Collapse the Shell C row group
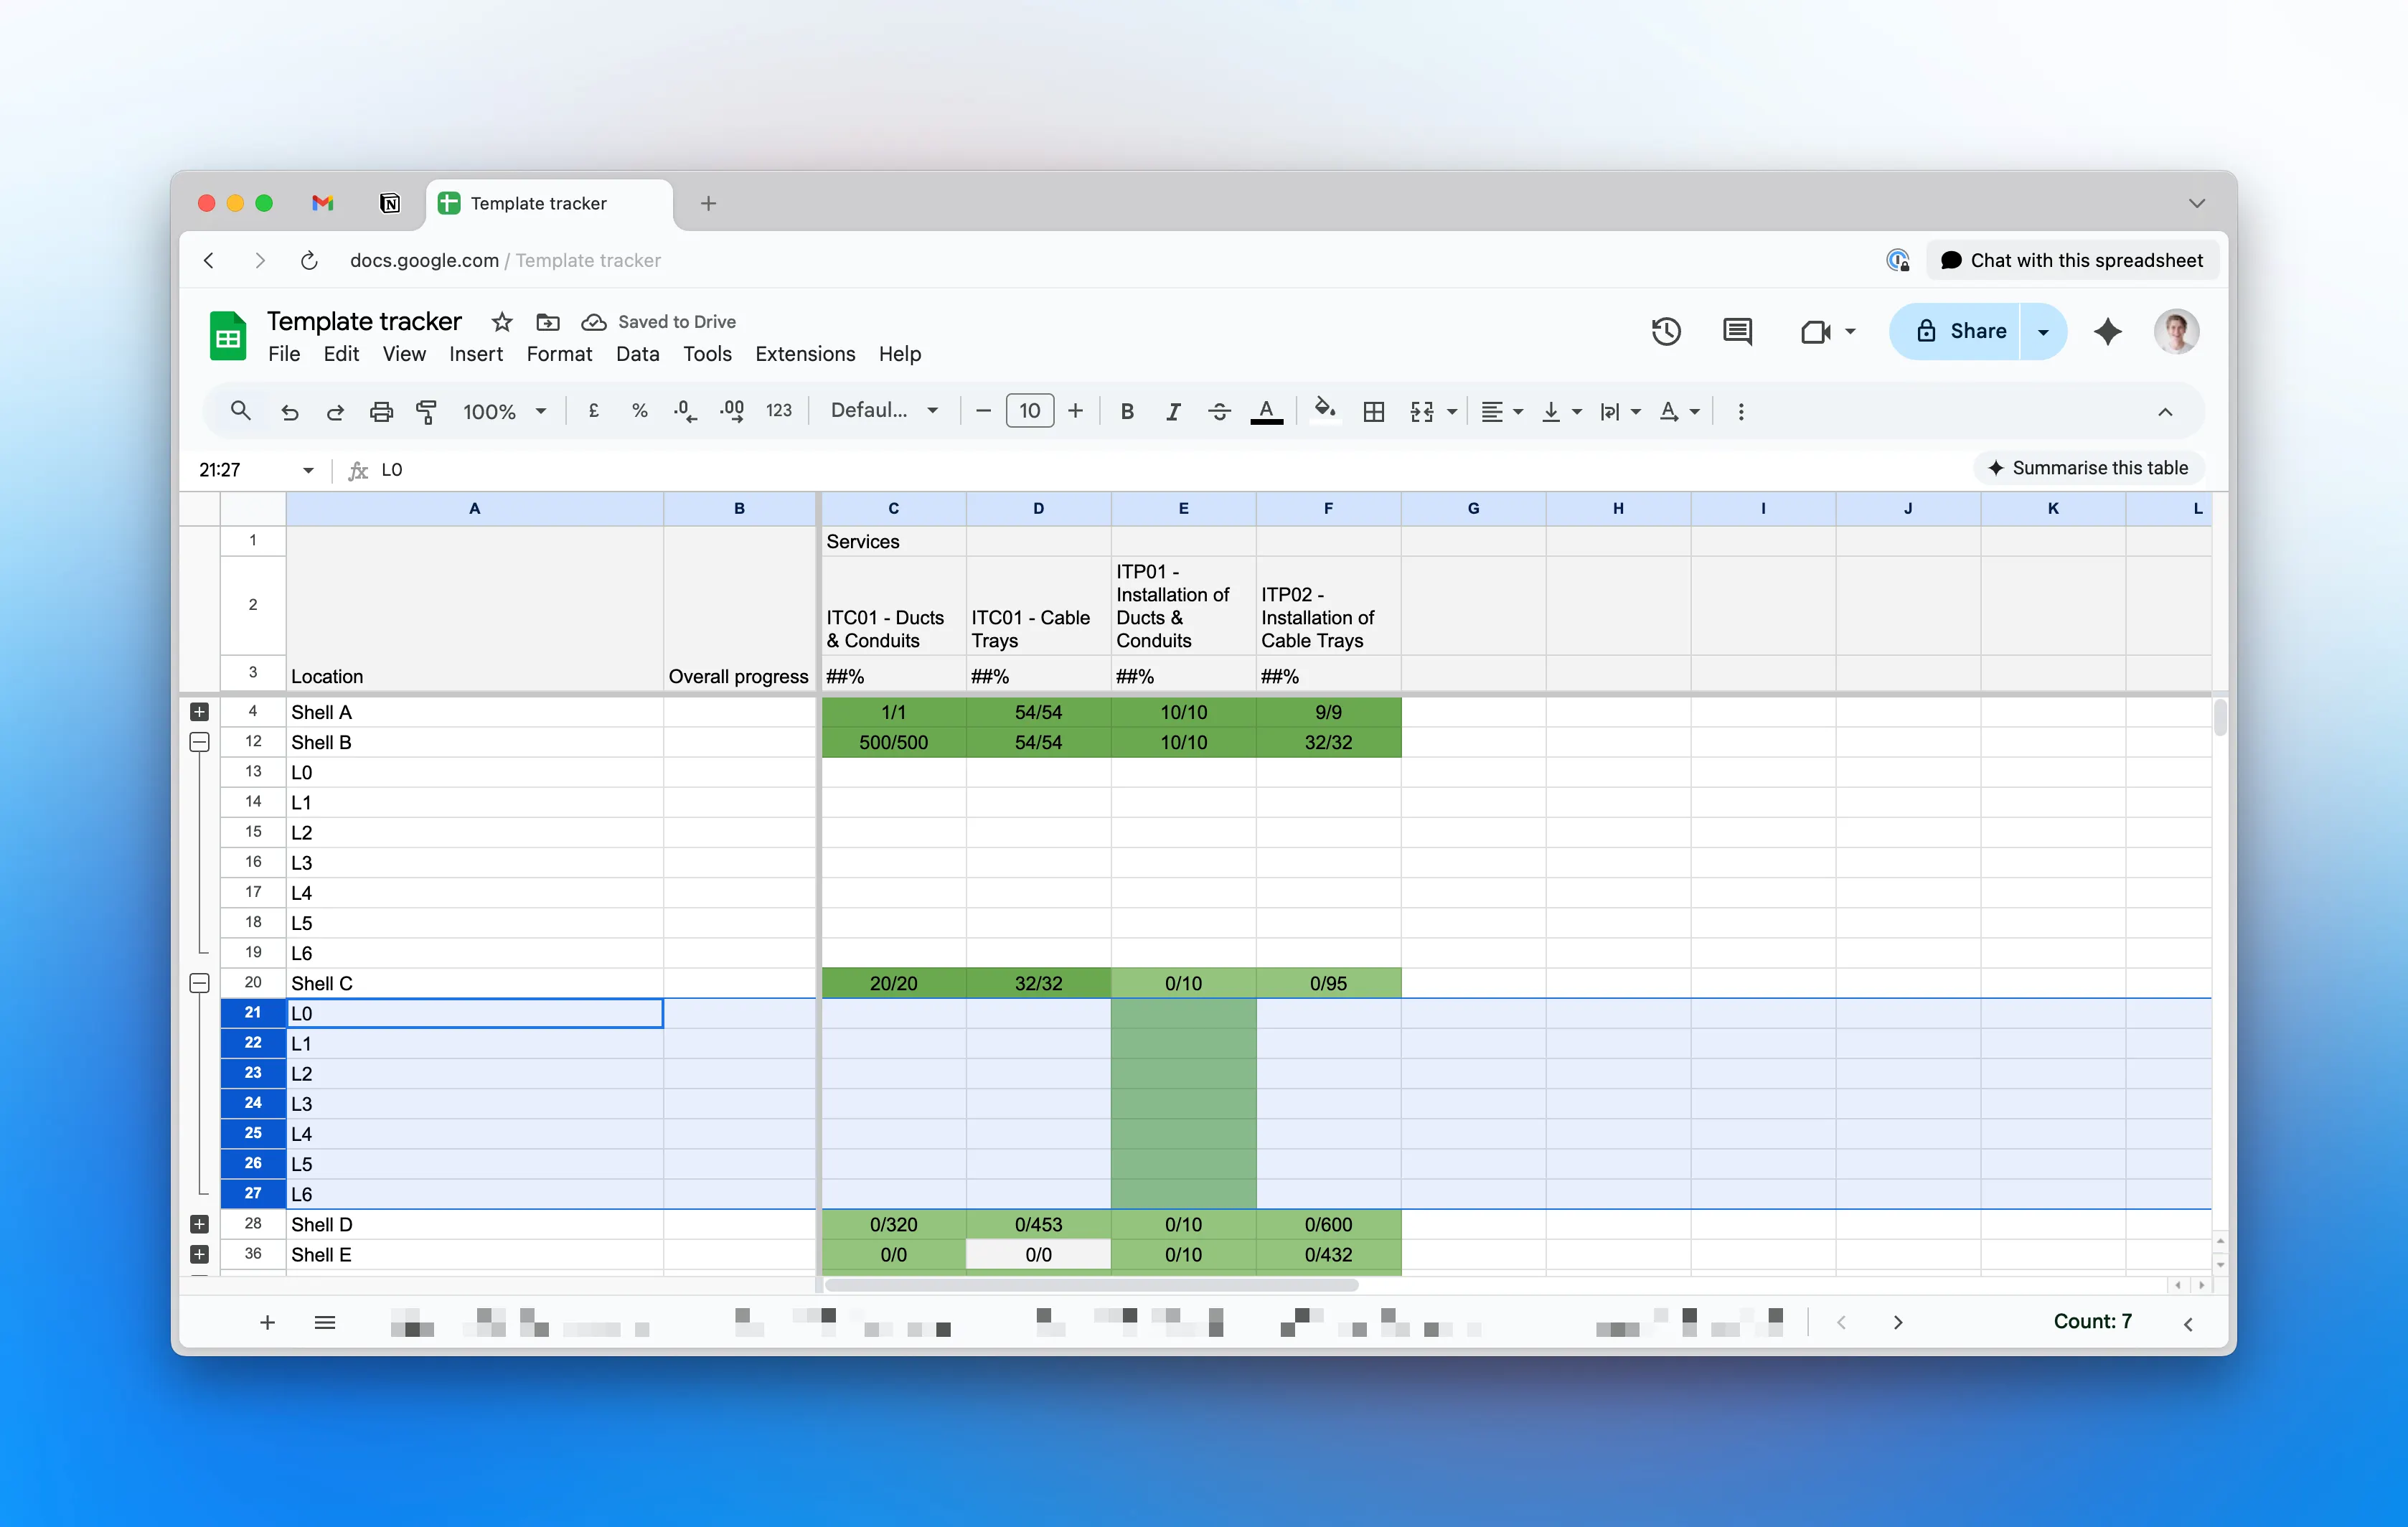This screenshot has width=2408, height=1527. pyautogui.click(x=199, y=983)
